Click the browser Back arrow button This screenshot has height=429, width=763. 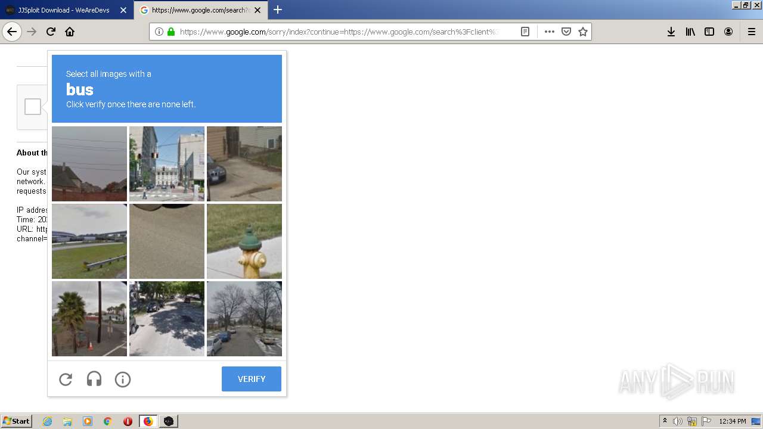tap(12, 32)
